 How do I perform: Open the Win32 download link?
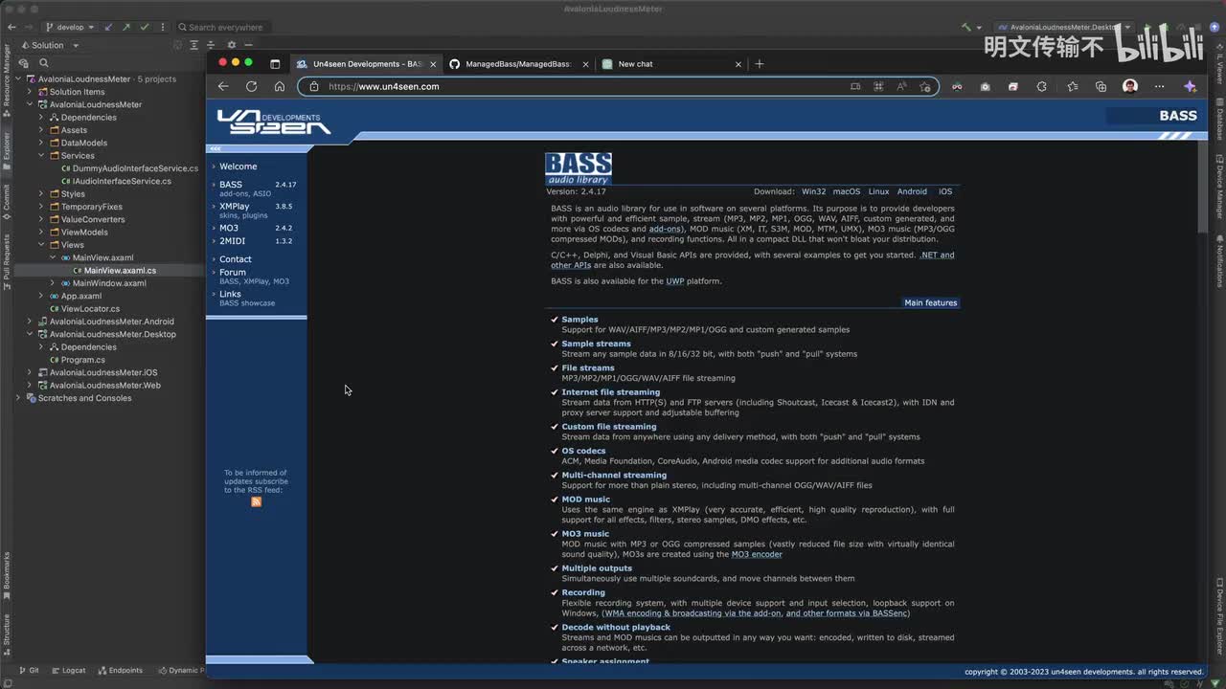click(x=813, y=191)
